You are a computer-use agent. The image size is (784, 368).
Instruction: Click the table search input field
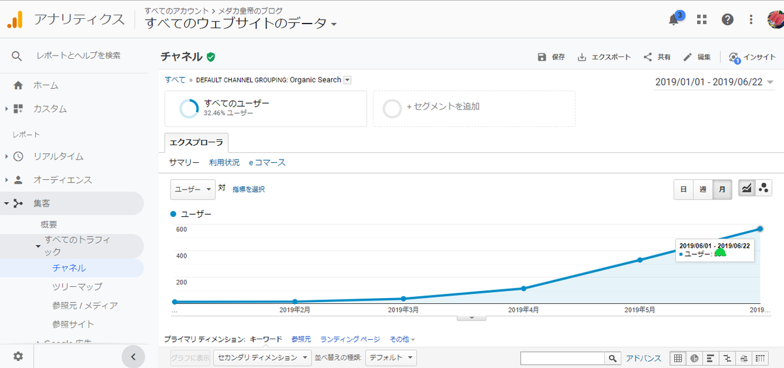click(x=563, y=358)
